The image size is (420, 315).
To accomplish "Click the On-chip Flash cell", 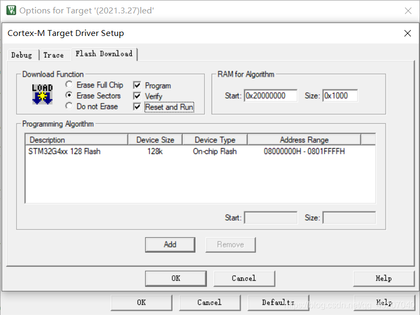I will coord(215,151).
